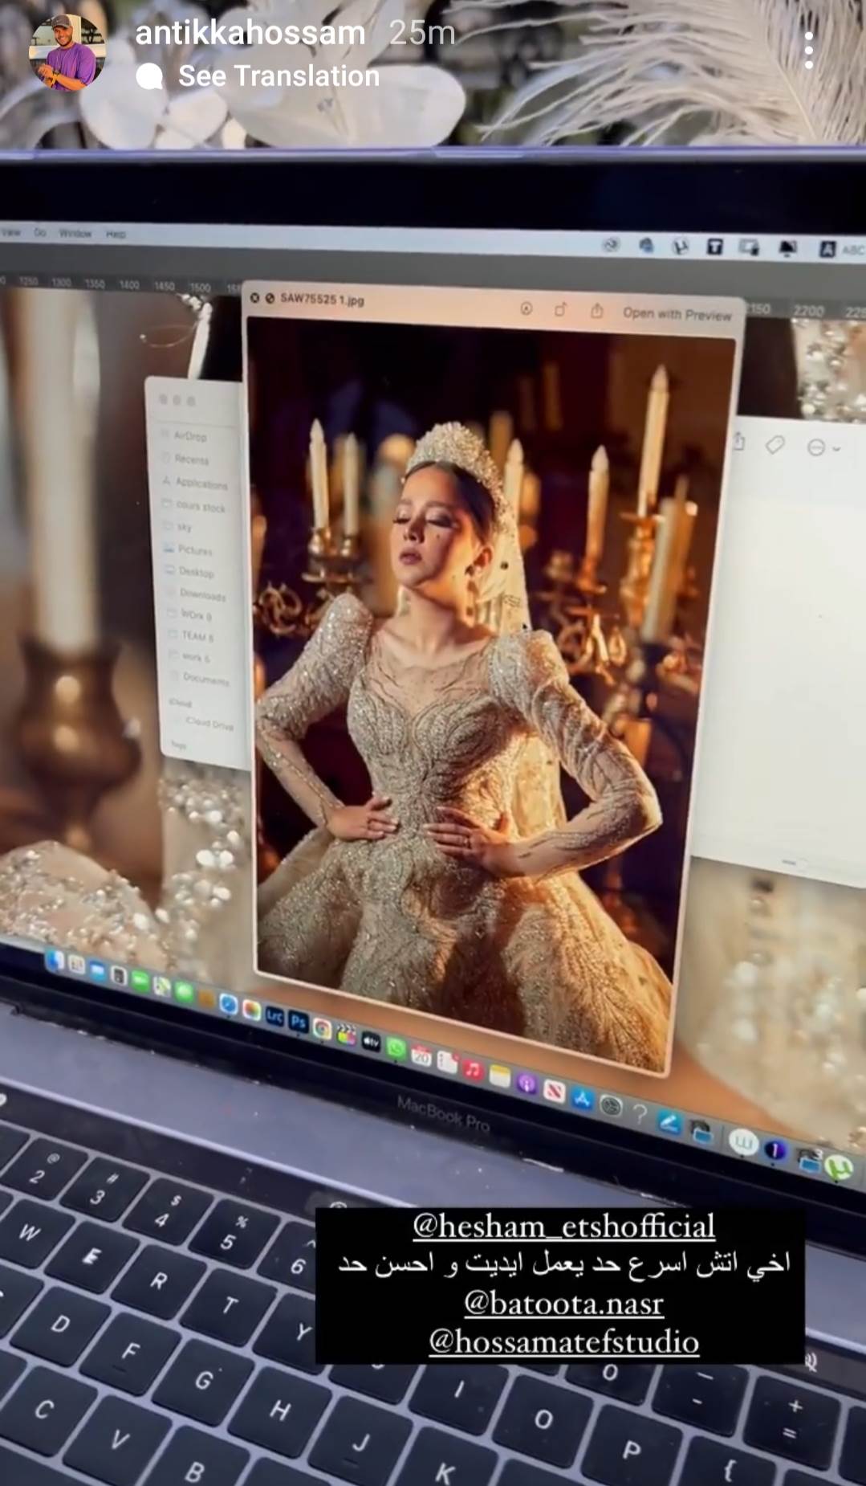Click the Share icon in Quick Look window
Image resolution: width=866 pixels, height=1486 pixels.
click(596, 311)
